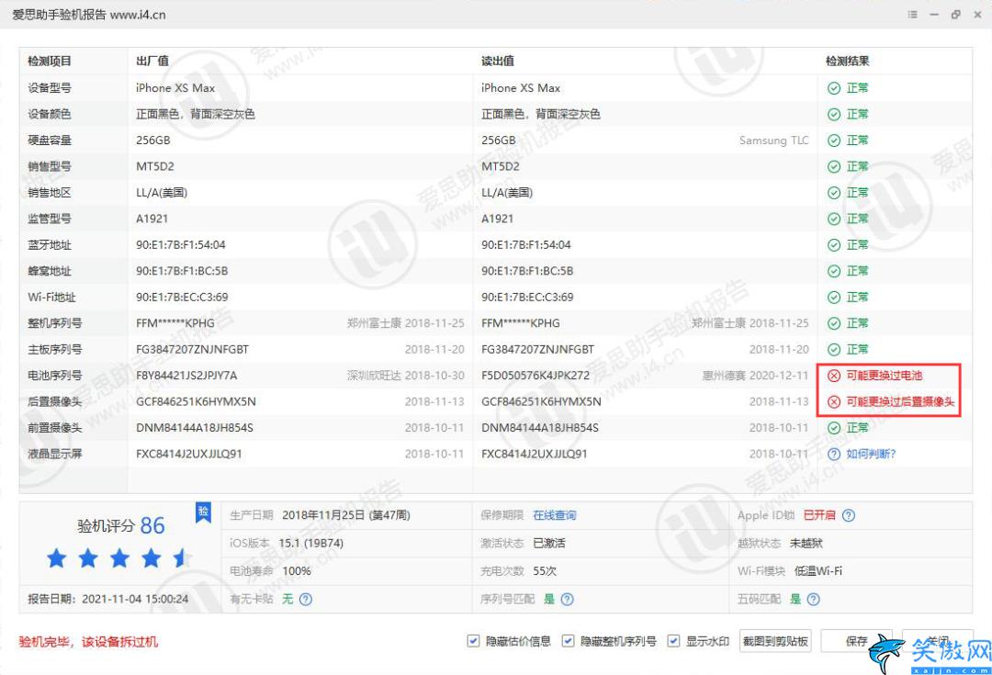Toggle the 隐藏整机序列号 checkbox
The height and width of the screenshot is (675, 992).
click(x=569, y=641)
